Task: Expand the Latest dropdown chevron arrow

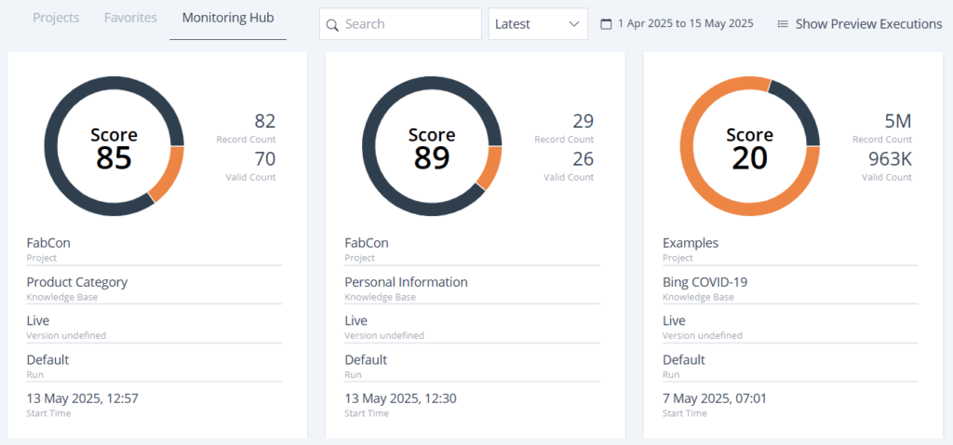Action: tap(573, 24)
